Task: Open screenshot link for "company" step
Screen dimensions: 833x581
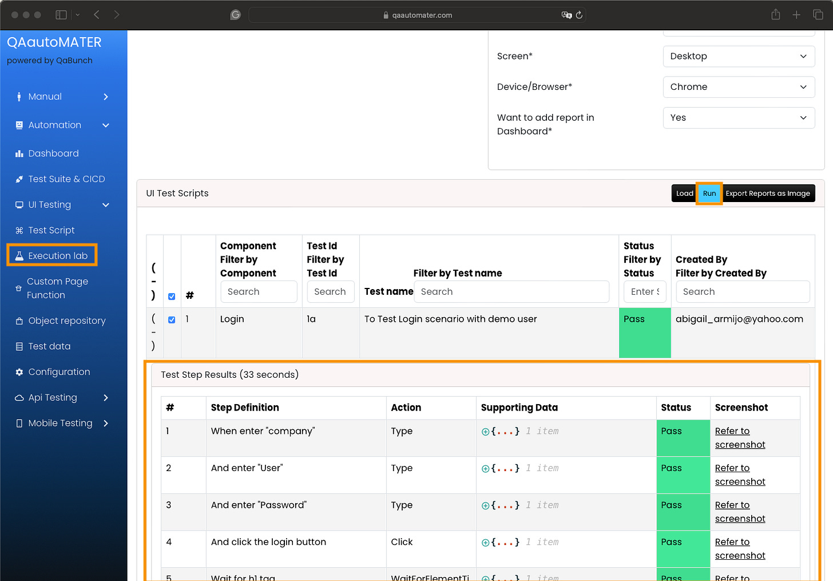Action: [x=740, y=438]
